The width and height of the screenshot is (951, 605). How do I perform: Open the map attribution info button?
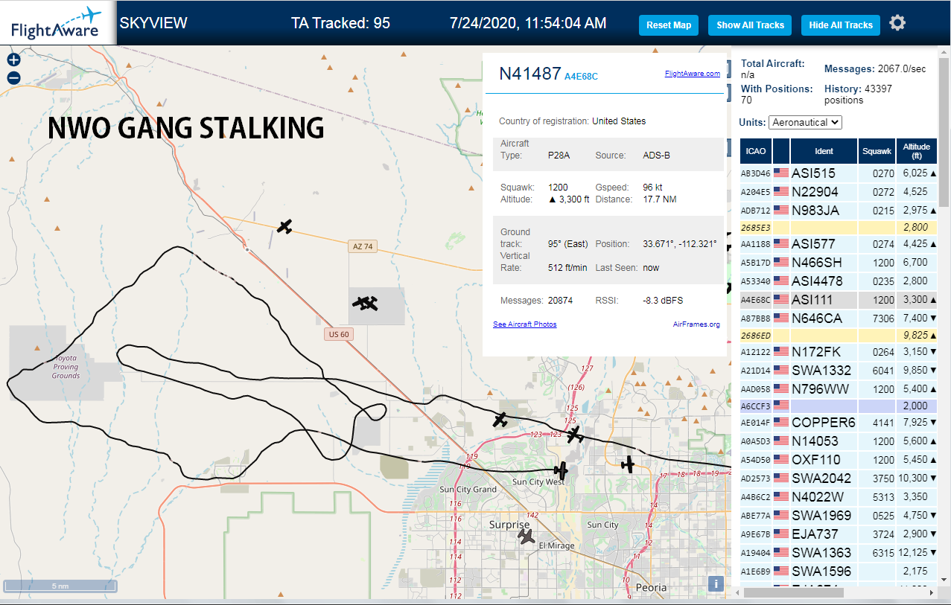pyautogui.click(x=716, y=584)
